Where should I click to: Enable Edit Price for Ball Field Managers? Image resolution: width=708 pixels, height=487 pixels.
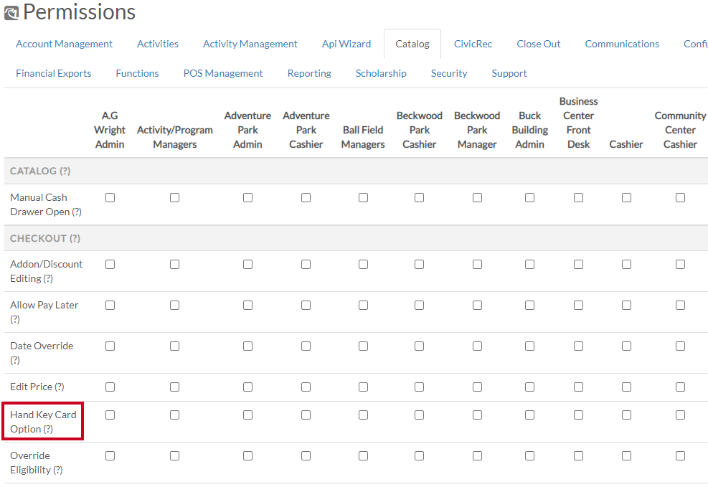(x=364, y=387)
